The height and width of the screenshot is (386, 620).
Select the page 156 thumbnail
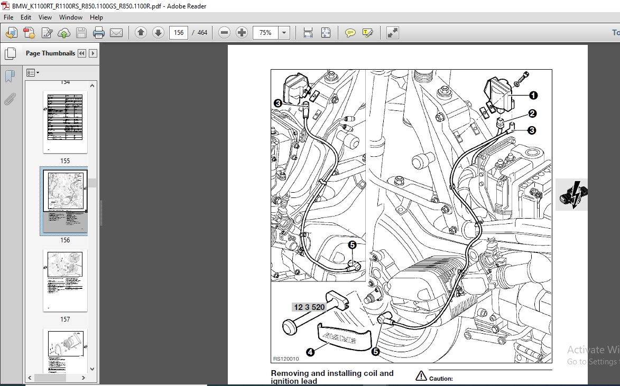tap(65, 201)
